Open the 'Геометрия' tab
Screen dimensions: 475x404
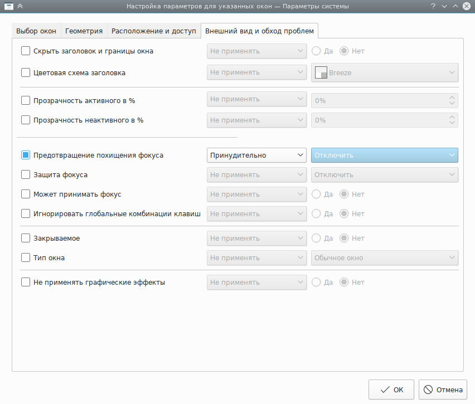tap(84, 31)
